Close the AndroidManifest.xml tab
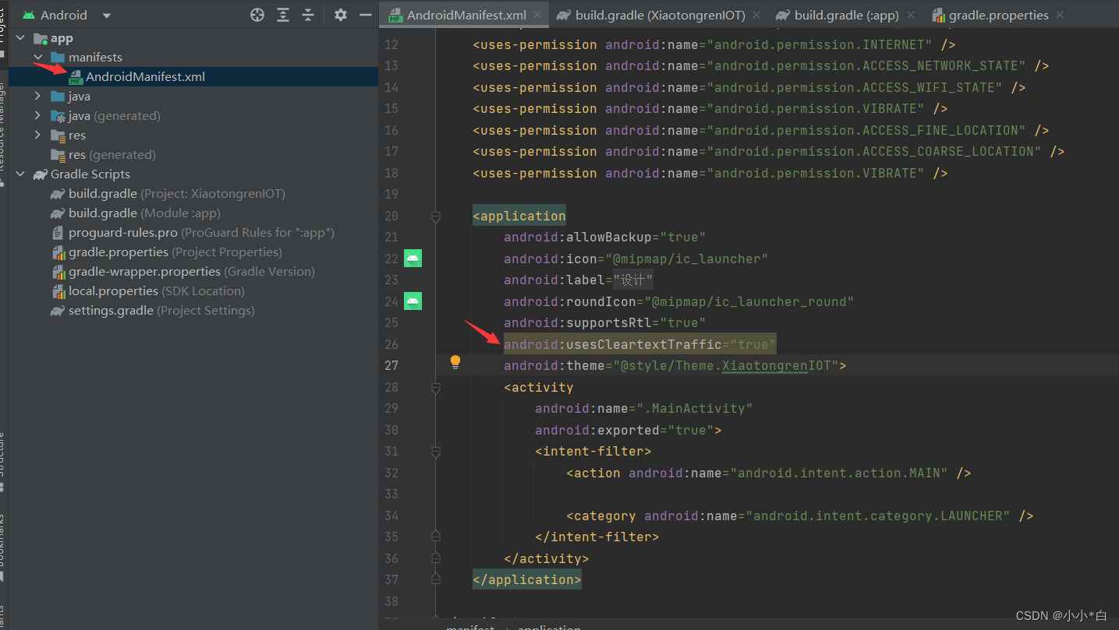The width and height of the screenshot is (1119, 630). click(x=538, y=15)
